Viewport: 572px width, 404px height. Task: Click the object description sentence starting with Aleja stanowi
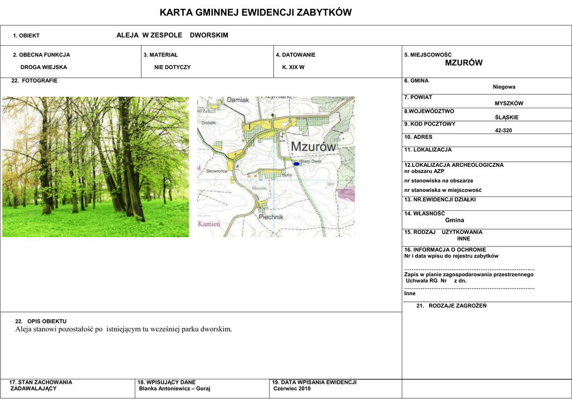click(x=123, y=329)
